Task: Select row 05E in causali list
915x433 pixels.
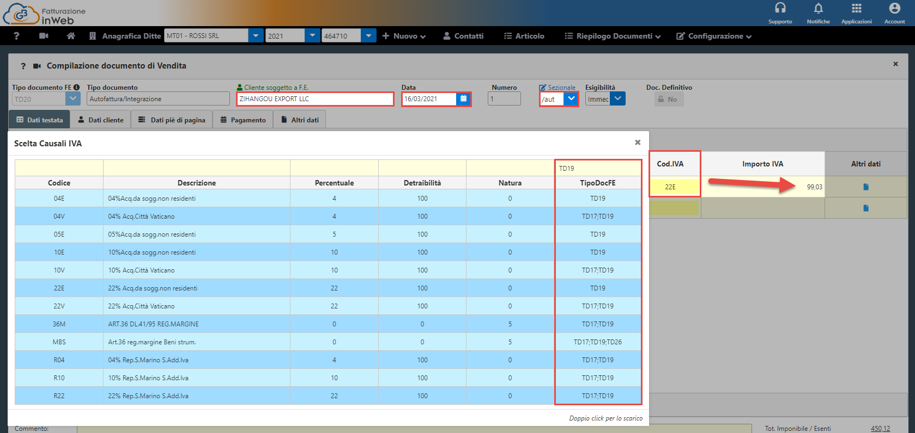Action: point(328,234)
